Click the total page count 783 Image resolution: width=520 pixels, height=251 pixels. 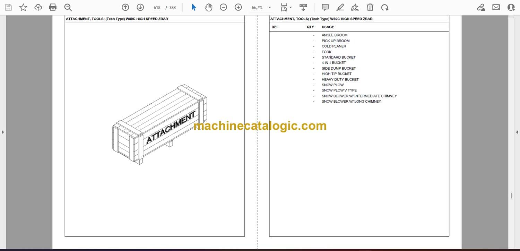(172, 7)
